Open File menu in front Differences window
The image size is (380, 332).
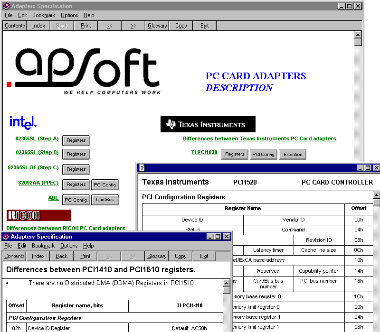(x=8, y=246)
